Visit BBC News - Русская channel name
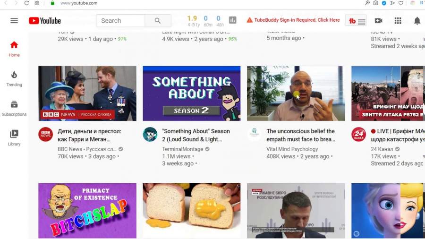 pos(87,149)
